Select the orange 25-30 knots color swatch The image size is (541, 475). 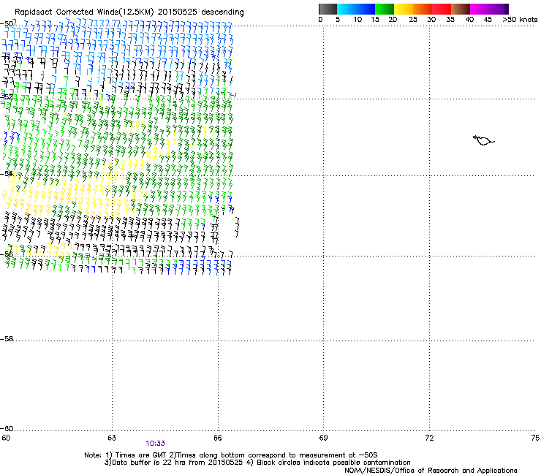coord(423,9)
